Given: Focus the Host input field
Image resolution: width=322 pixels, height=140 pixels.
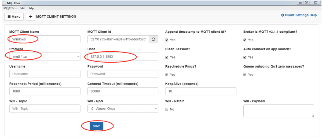Looking at the screenshot, I should pos(123,56).
